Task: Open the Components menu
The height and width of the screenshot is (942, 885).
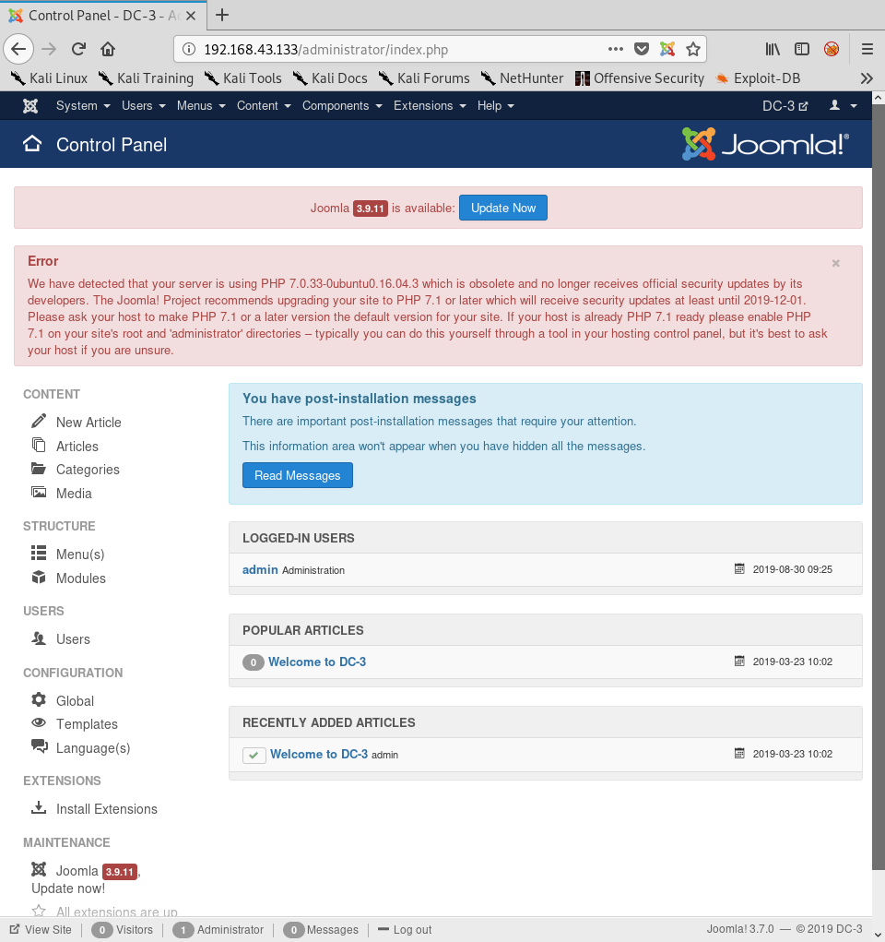Action: [342, 106]
